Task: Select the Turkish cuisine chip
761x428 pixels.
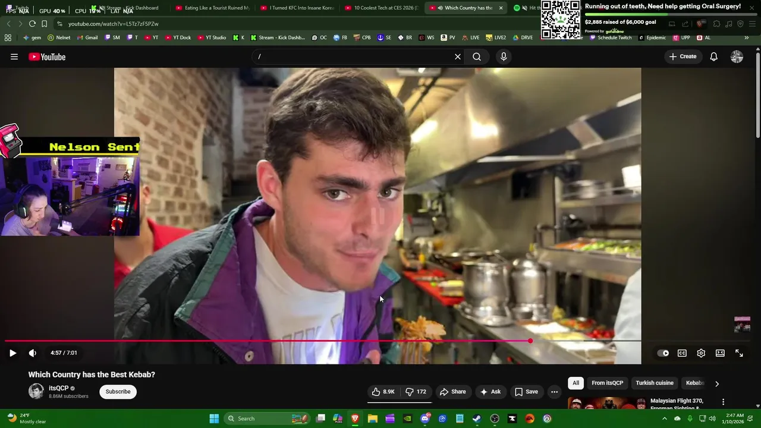Action: (x=655, y=383)
